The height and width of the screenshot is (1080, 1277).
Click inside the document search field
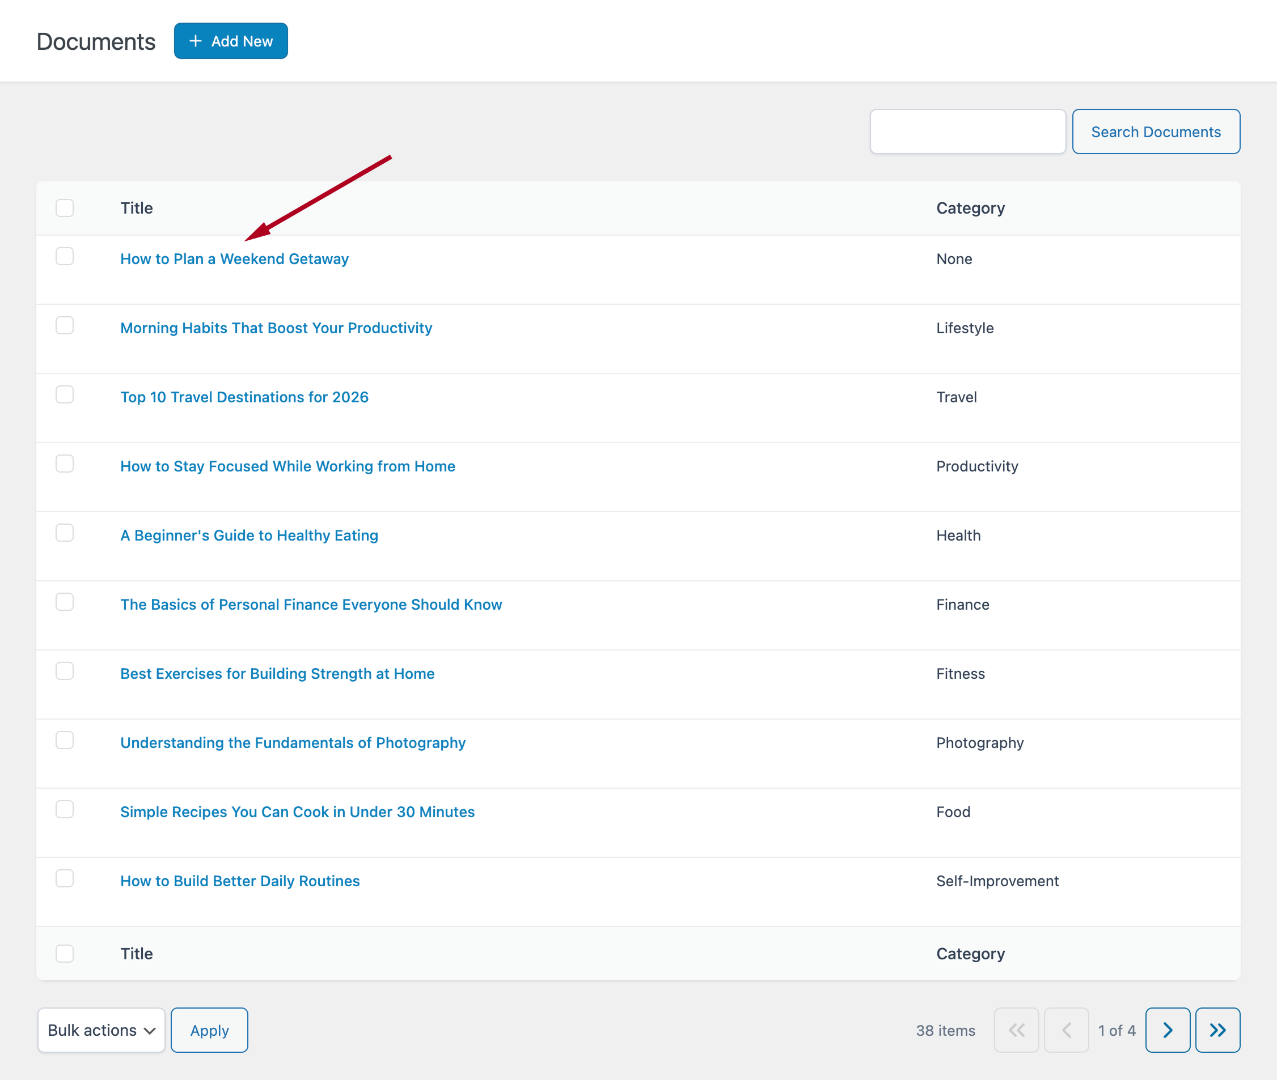click(x=967, y=131)
